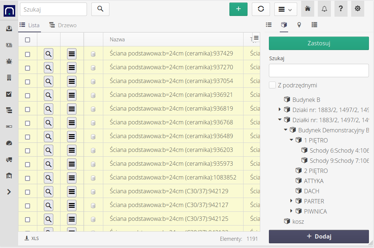Click the home icon in top toolbar

[x=307, y=9]
